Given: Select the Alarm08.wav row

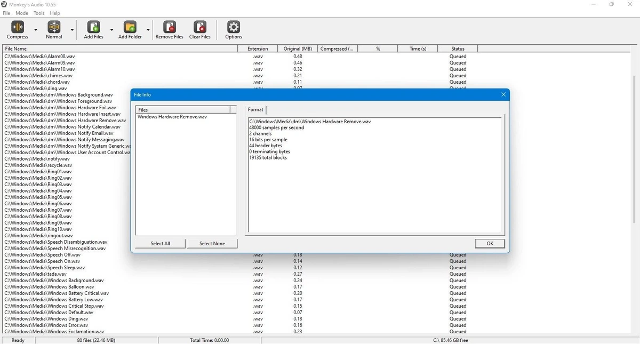Looking at the screenshot, I should [39, 56].
